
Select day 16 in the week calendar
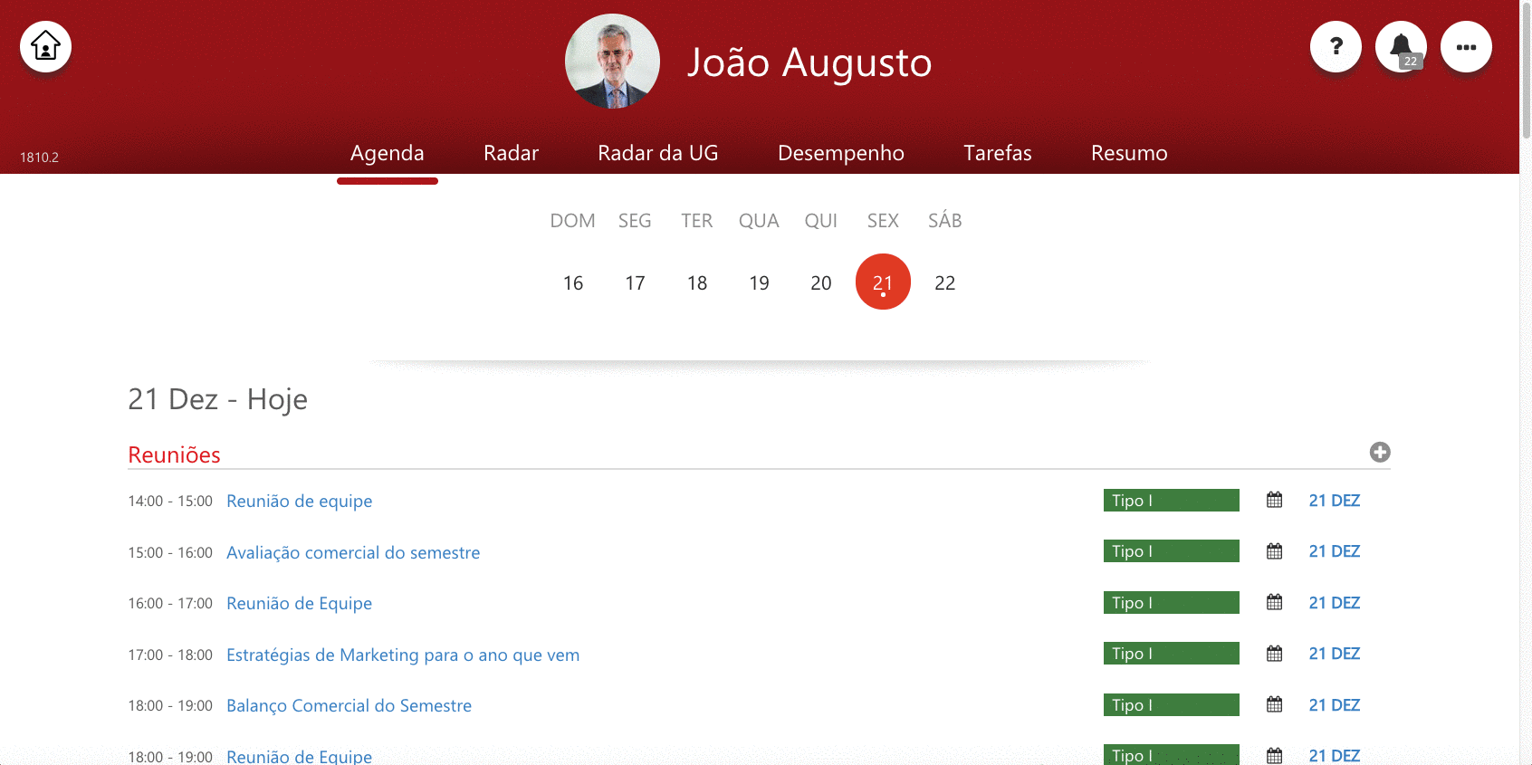pyautogui.click(x=573, y=282)
